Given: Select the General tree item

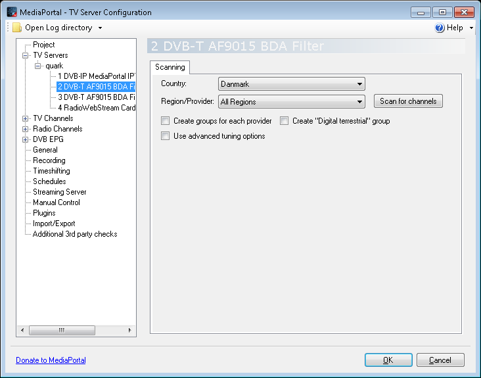Looking at the screenshot, I should point(45,150).
